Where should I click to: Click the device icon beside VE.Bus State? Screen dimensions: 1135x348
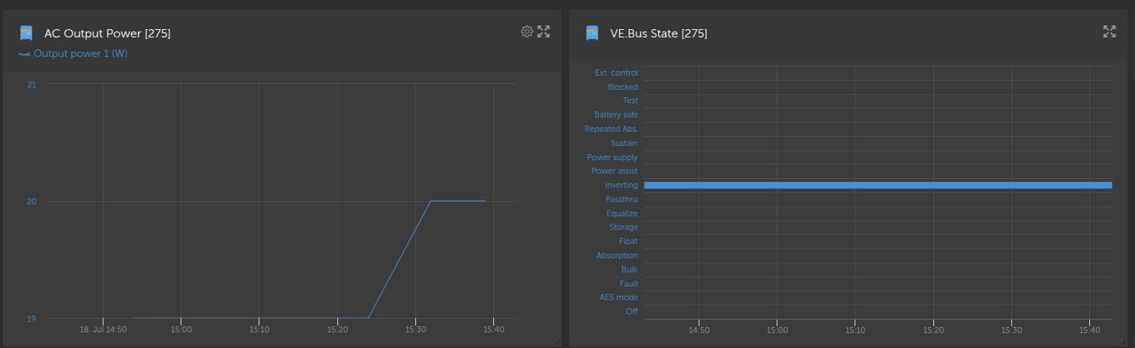point(592,33)
